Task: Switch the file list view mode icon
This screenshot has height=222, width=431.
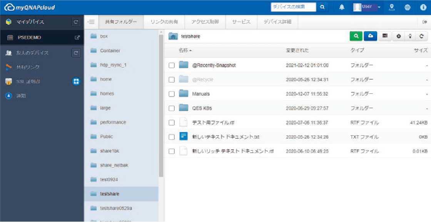Action: point(384,35)
